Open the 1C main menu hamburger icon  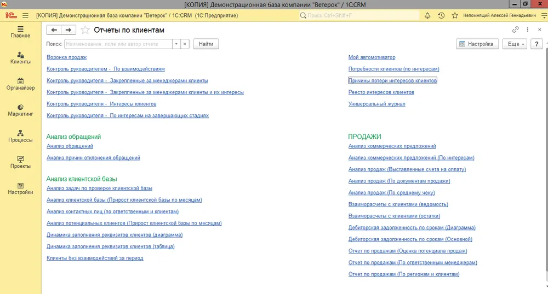[25, 15]
